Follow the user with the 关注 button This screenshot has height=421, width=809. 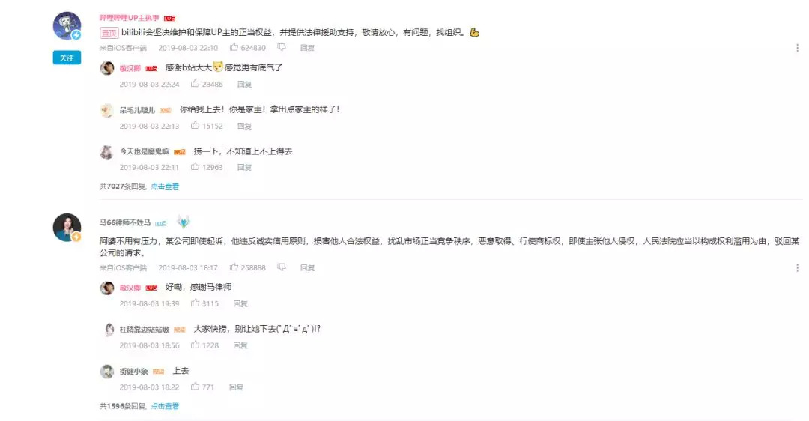pyautogui.click(x=67, y=58)
